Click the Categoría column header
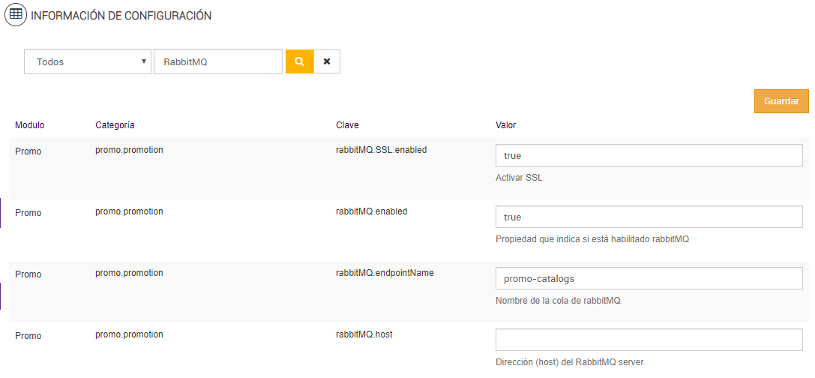The height and width of the screenshot is (378, 815). [x=115, y=124]
